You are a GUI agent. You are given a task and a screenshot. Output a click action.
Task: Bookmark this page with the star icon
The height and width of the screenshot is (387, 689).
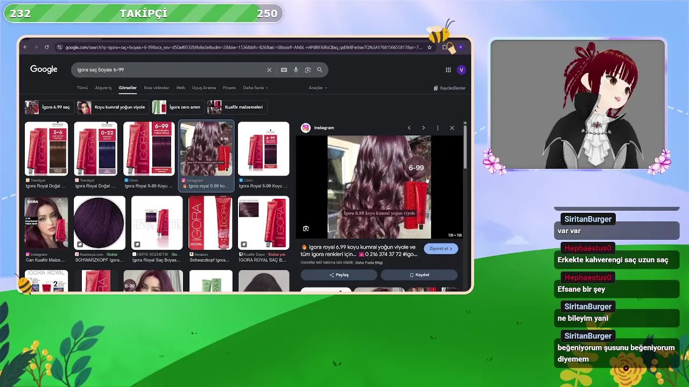430,47
